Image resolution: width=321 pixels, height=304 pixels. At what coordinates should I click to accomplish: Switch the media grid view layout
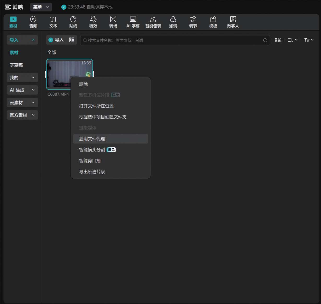pyautogui.click(x=278, y=40)
